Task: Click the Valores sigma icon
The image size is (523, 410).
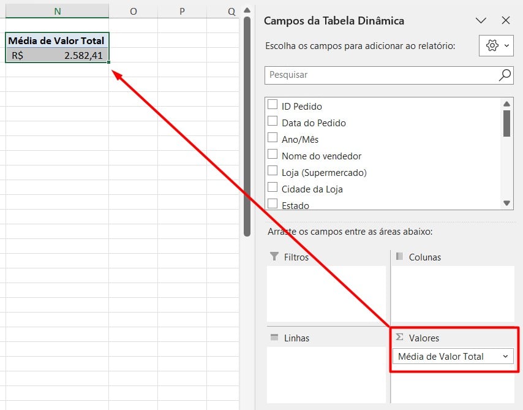Action: (x=399, y=337)
